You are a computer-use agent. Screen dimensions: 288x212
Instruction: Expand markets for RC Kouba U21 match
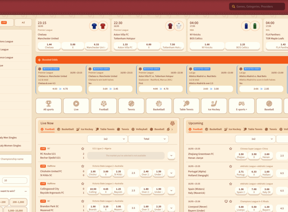click(171, 155)
